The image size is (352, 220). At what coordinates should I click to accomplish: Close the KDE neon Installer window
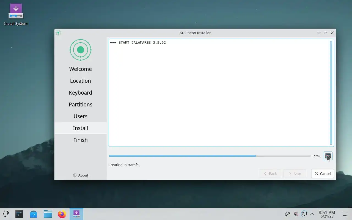(x=332, y=33)
